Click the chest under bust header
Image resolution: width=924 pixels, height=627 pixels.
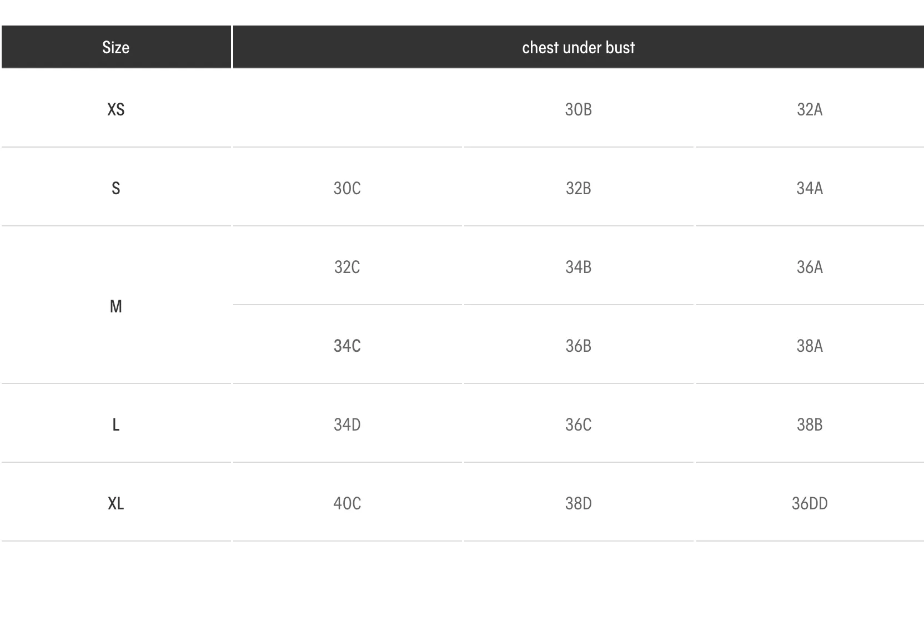click(578, 47)
